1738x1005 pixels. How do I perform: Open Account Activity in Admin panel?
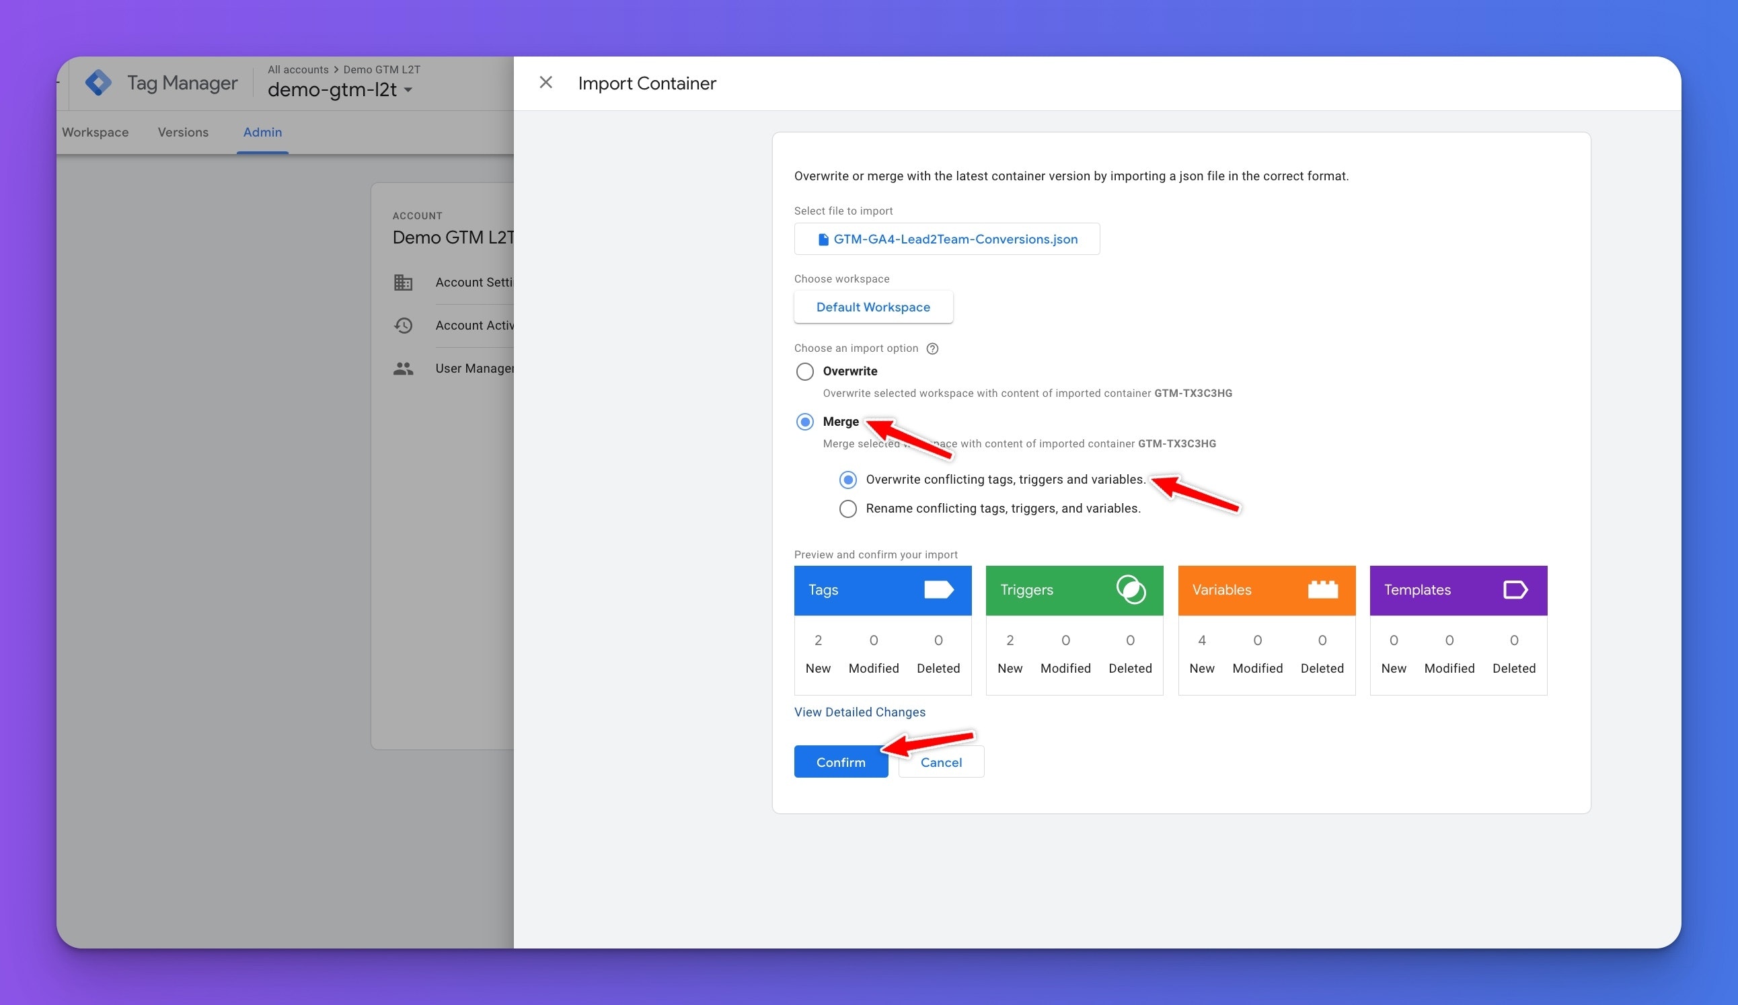[x=474, y=325]
